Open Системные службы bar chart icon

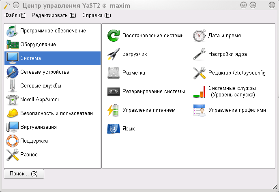point(199,92)
